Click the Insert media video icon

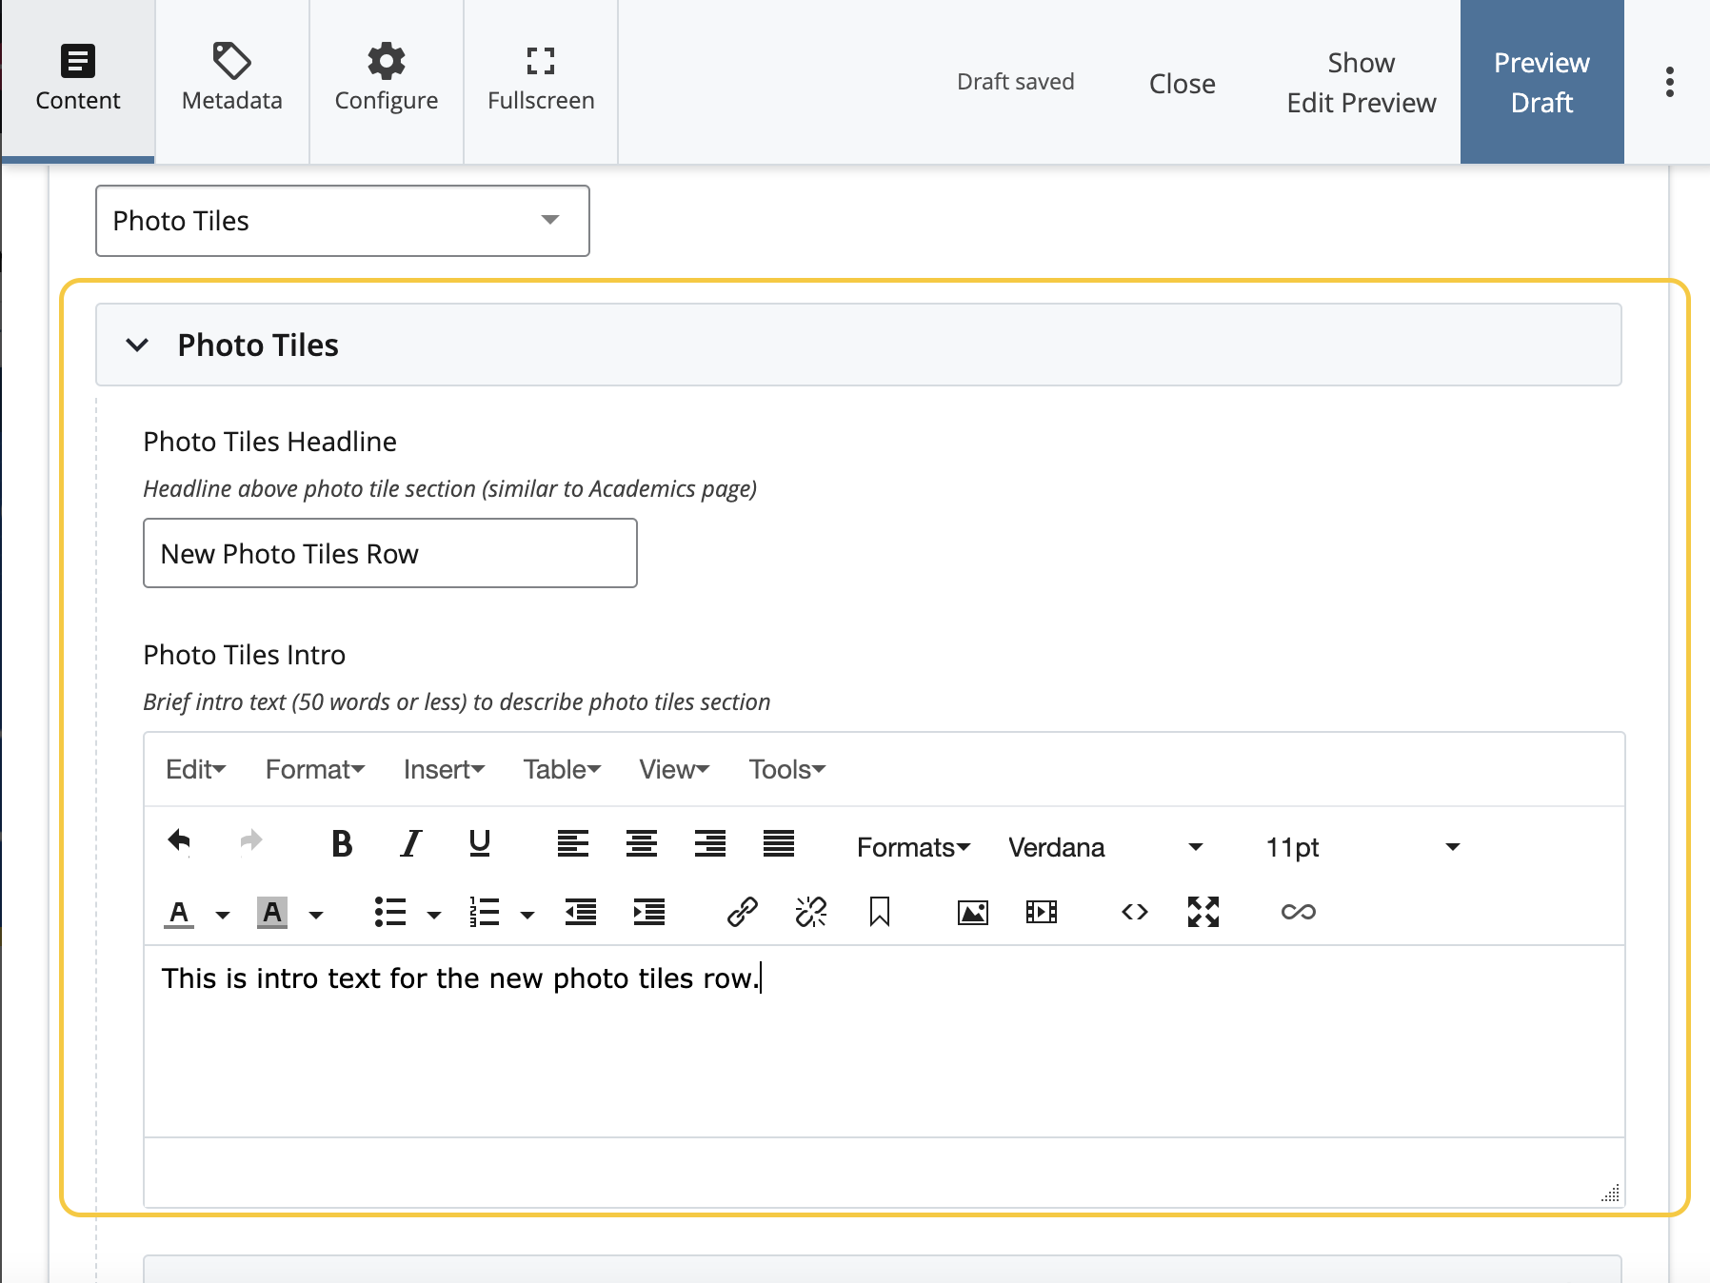coord(1042,912)
